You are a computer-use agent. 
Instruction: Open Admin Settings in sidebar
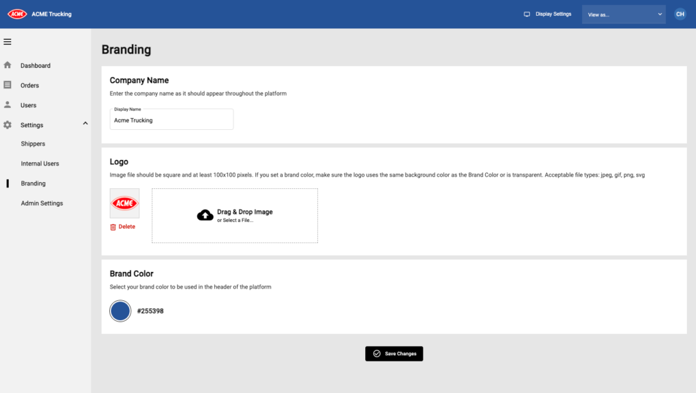pos(42,203)
